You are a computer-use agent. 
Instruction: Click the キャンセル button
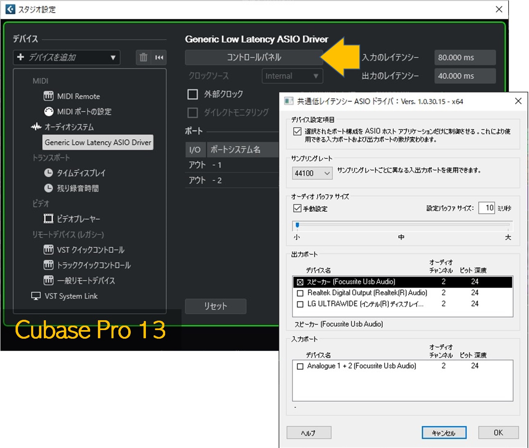pos(444,433)
